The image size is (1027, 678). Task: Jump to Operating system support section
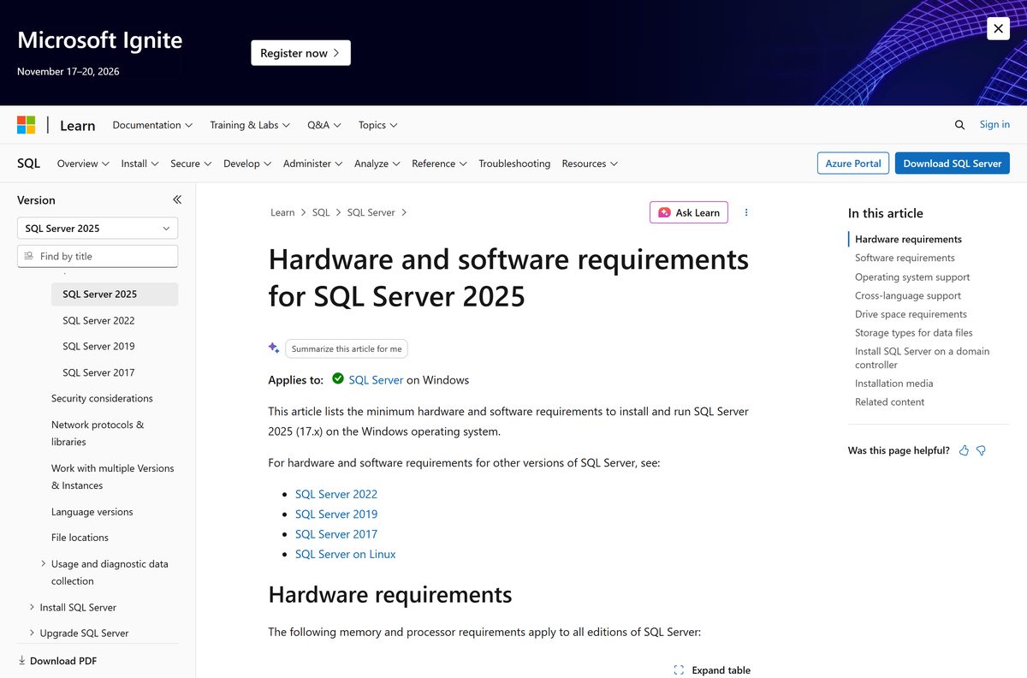[912, 277]
